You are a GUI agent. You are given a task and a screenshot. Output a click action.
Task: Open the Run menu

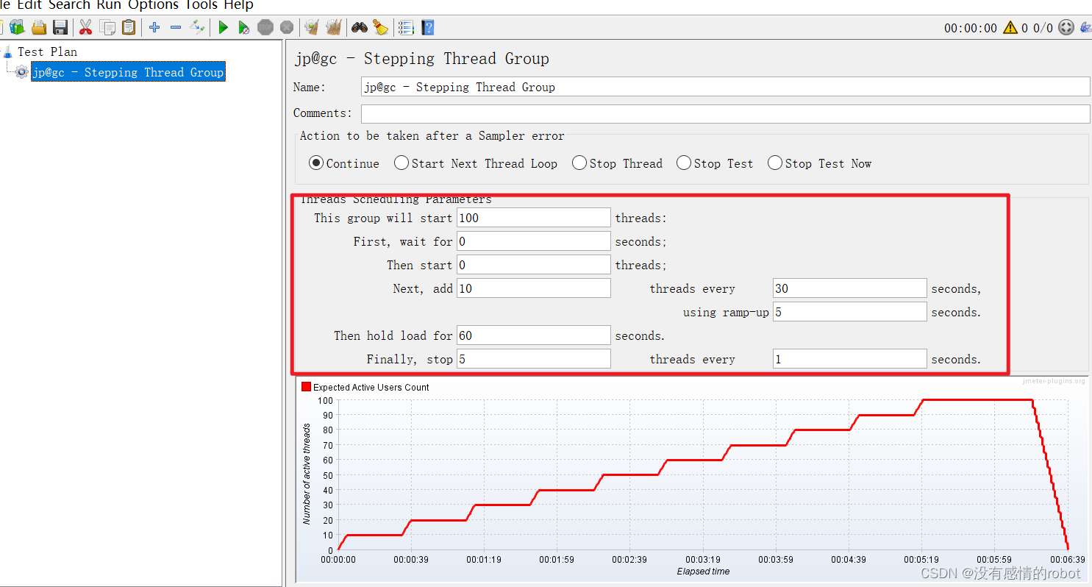click(108, 5)
